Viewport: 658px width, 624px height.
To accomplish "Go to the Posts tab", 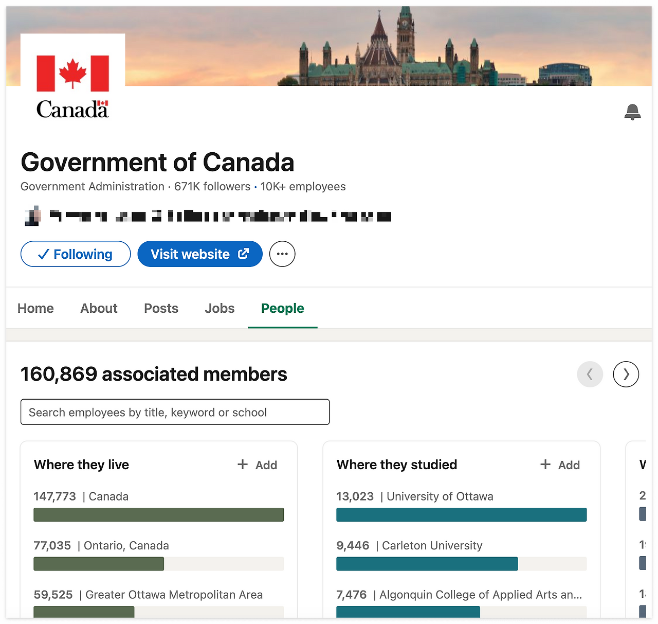I will 161,308.
